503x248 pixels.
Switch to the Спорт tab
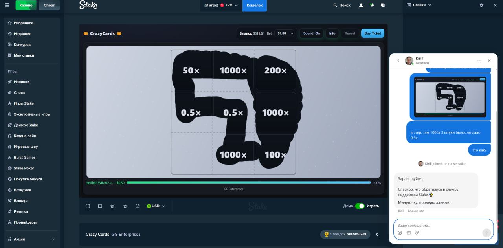point(49,6)
